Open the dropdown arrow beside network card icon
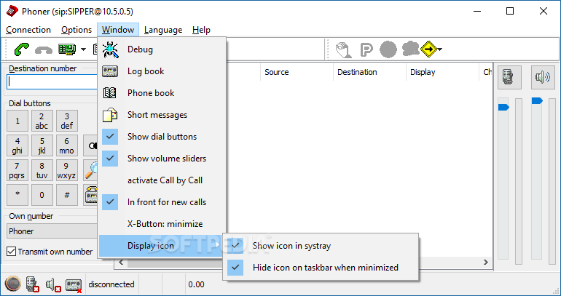The width and height of the screenshot is (561, 296). click(83, 49)
